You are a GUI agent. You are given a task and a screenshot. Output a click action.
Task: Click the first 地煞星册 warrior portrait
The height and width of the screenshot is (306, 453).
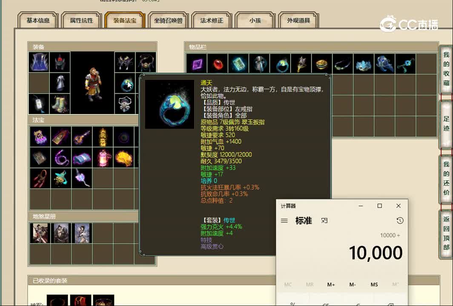(40, 233)
